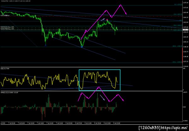Click the 7 Jul 10:00 time label
The width and height of the screenshot is (189, 131).
click(x=31, y=123)
